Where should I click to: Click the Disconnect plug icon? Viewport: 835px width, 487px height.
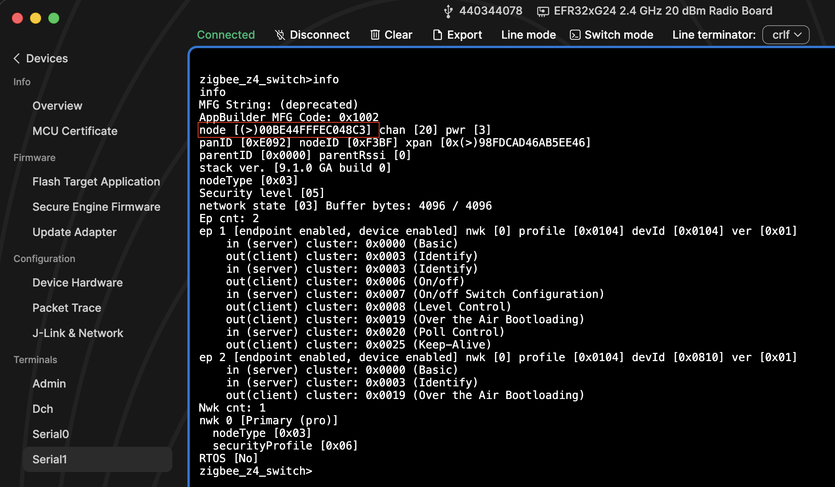(280, 35)
